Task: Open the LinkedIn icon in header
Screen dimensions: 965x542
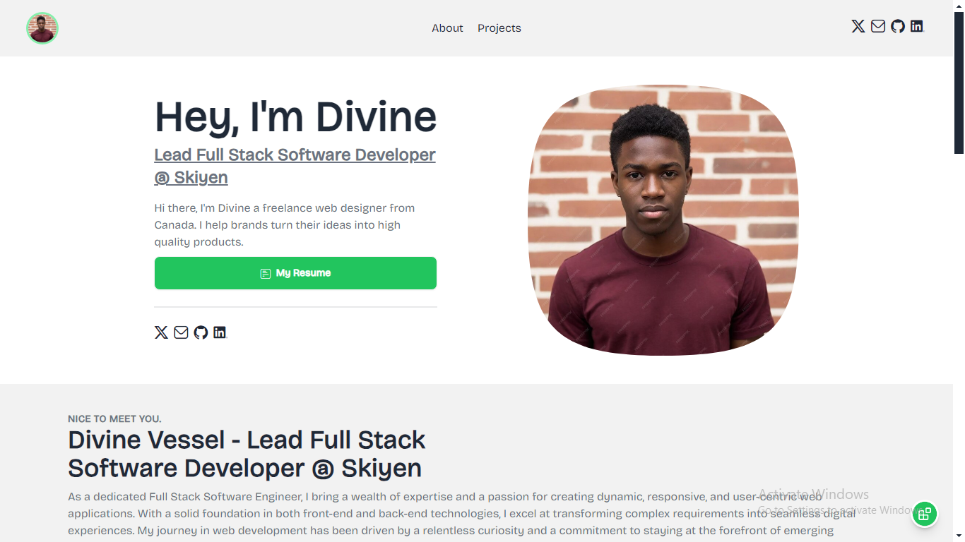Action: 917,26
